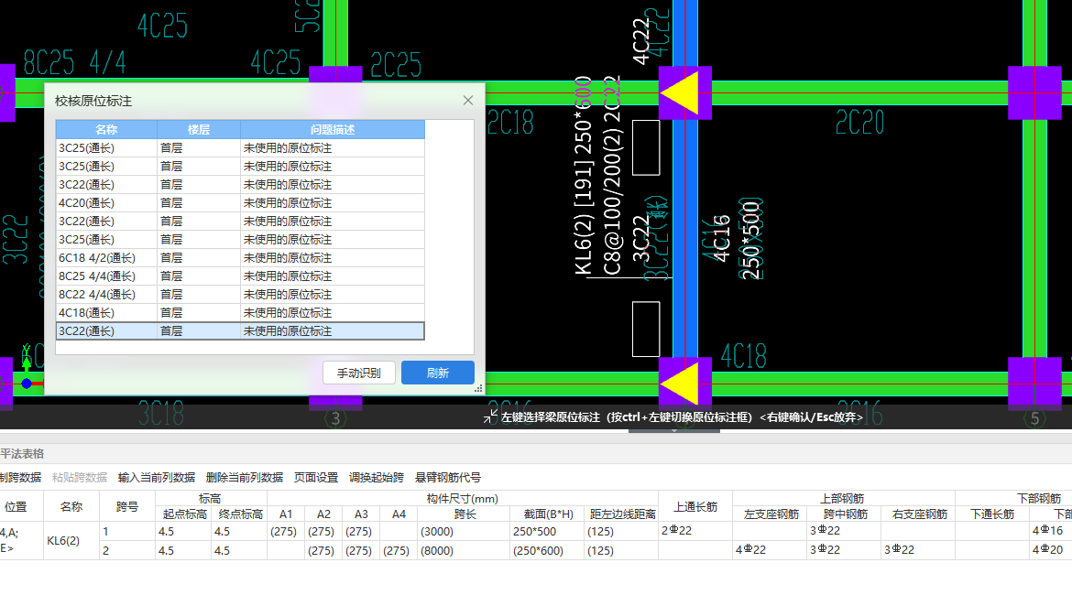Click 粘贴跨数据 in table toolbar
The width and height of the screenshot is (1072, 595).
(80, 478)
